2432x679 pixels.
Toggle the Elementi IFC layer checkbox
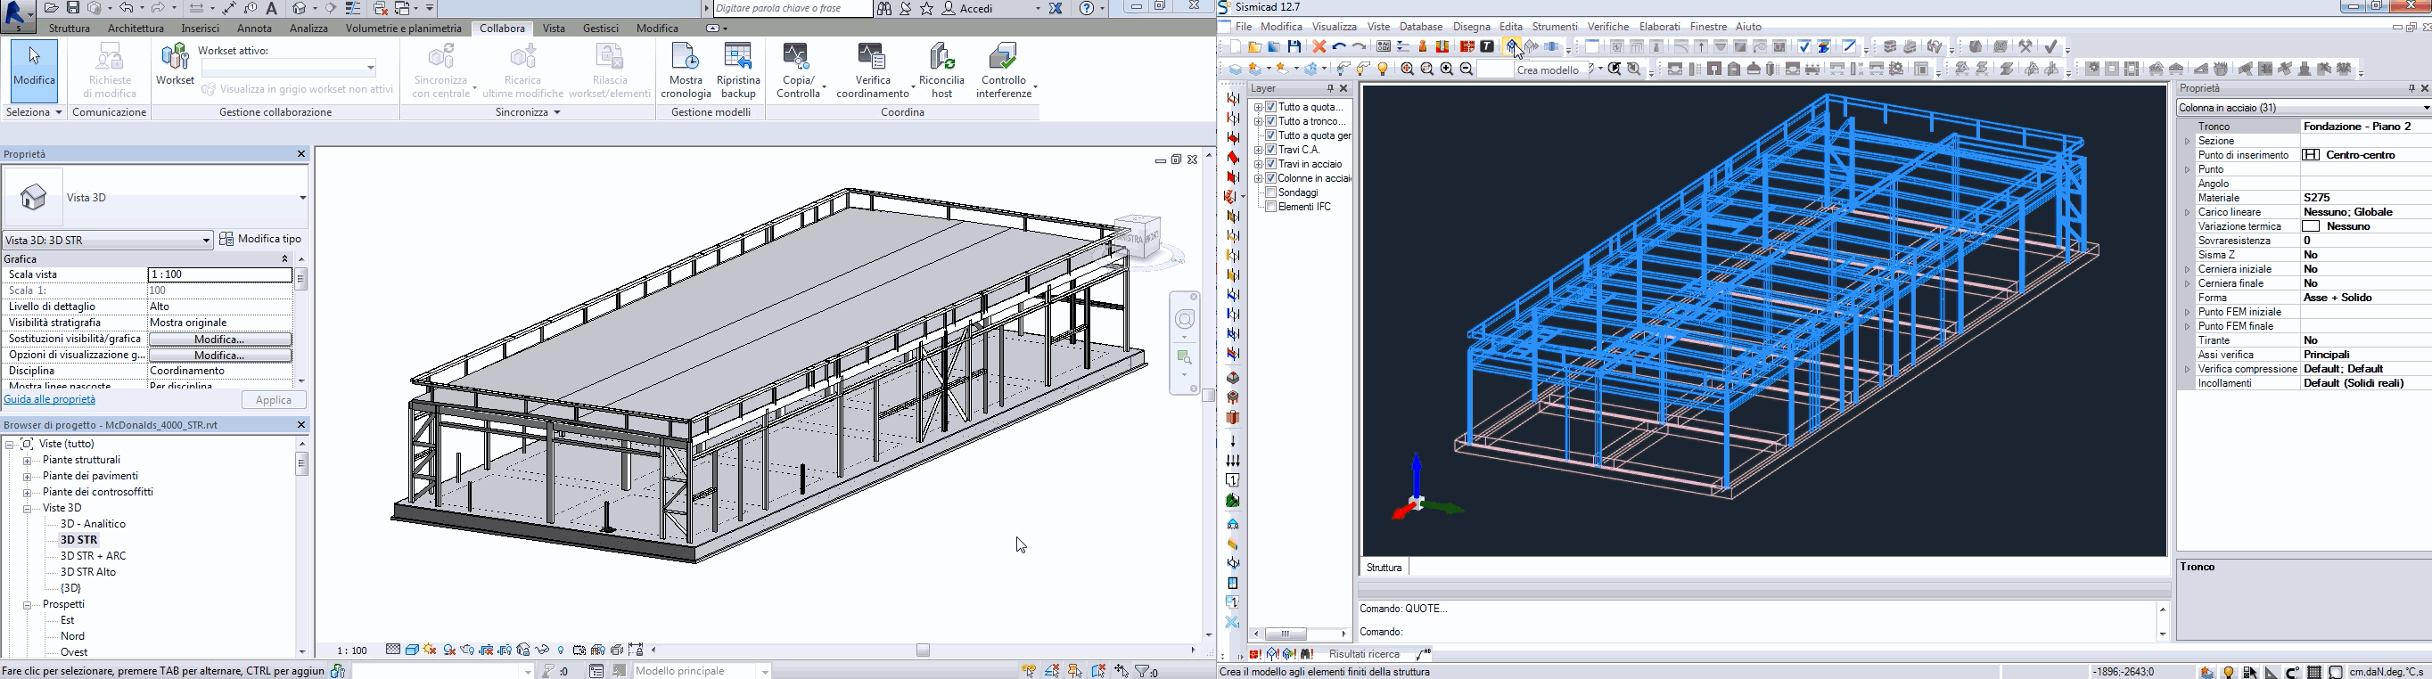(1270, 207)
